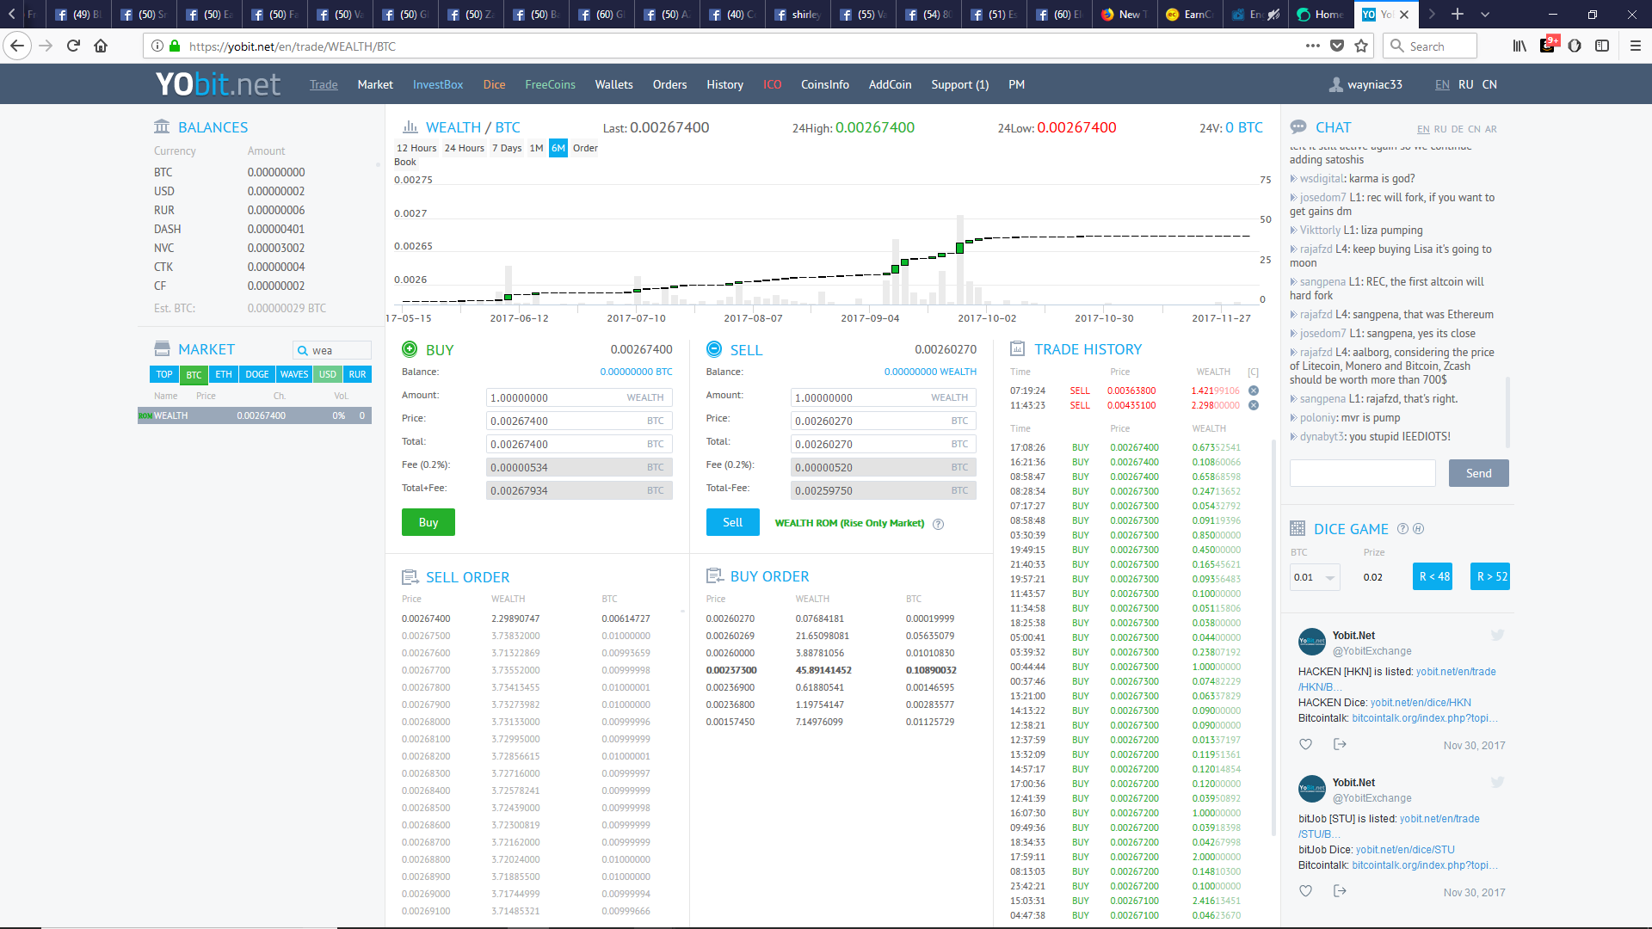Image resolution: width=1652 pixels, height=929 pixels.
Task: Bookmark this page with the star icon
Action: [1361, 46]
